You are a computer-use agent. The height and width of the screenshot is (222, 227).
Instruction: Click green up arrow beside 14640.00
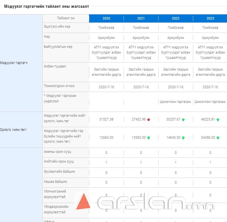[183, 138]
